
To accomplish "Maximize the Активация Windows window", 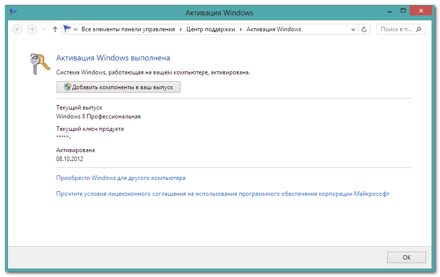I will (403, 11).
